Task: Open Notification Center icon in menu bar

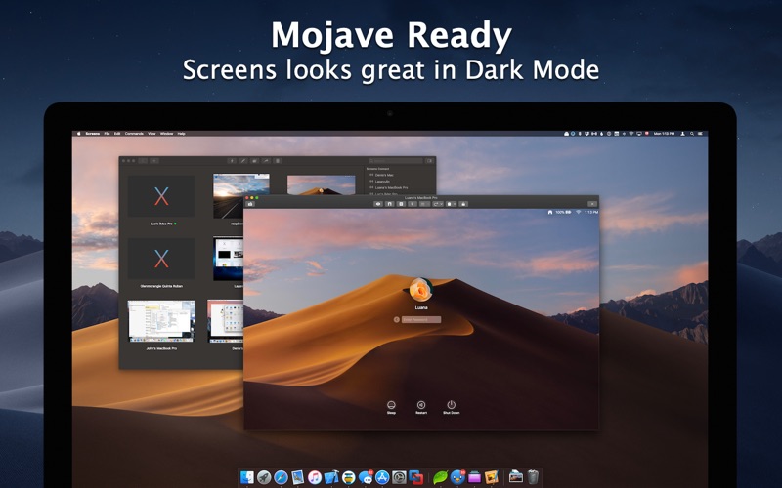Action: coord(700,134)
